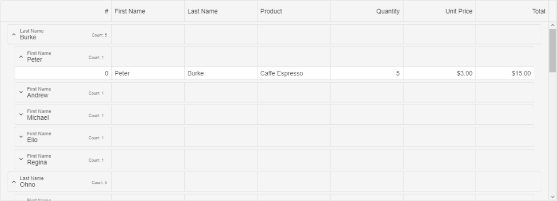Click the scrollbar down arrow

pos(552,197)
